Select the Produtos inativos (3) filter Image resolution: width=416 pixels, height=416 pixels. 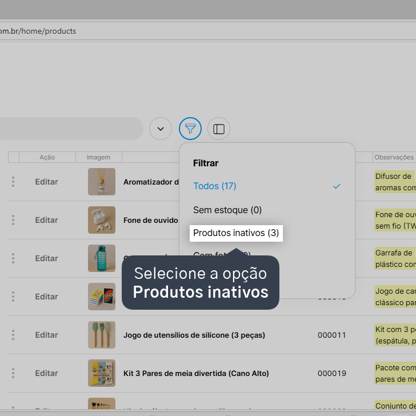point(236,233)
